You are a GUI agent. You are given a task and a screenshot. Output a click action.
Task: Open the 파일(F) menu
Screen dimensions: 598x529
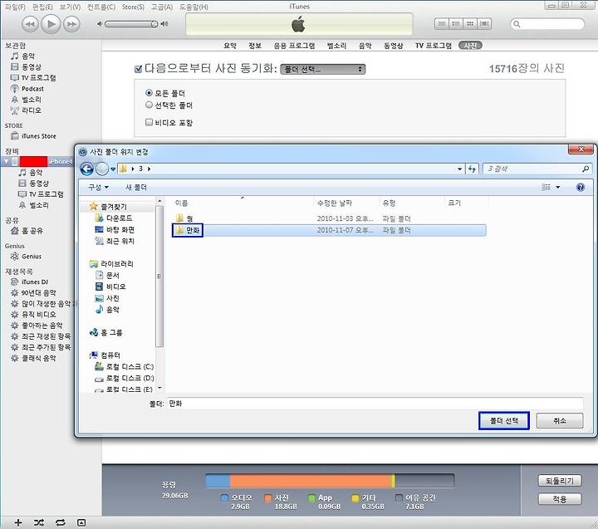click(15, 7)
